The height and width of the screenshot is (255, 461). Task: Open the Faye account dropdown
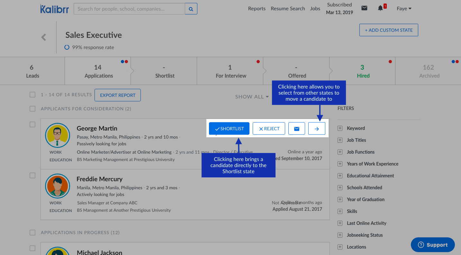(x=404, y=9)
